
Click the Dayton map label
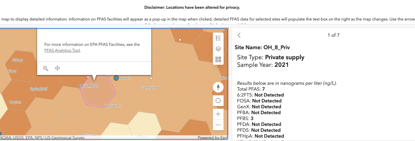15,102
